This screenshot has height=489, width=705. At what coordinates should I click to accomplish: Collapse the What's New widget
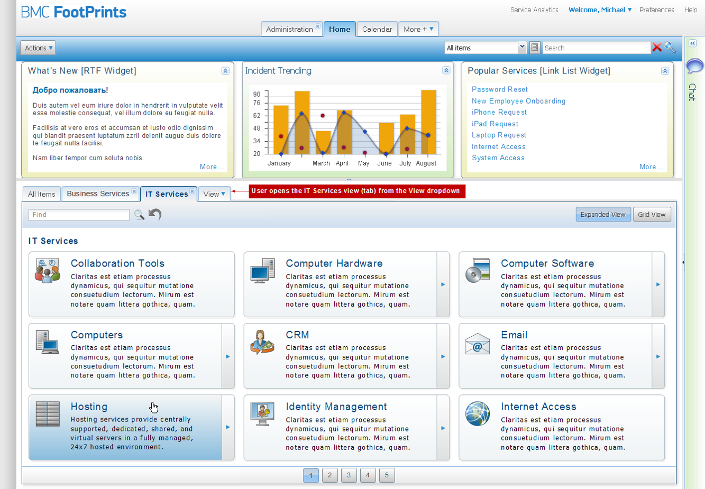[x=225, y=71]
